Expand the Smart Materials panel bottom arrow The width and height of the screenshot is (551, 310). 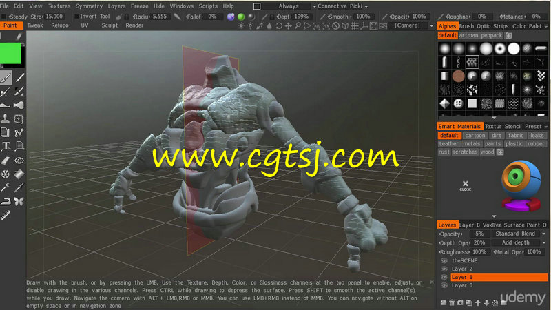(x=494, y=216)
